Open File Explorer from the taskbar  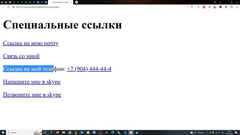coord(63,132)
